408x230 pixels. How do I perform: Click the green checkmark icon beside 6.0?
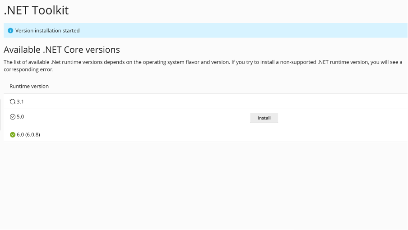tap(13, 134)
